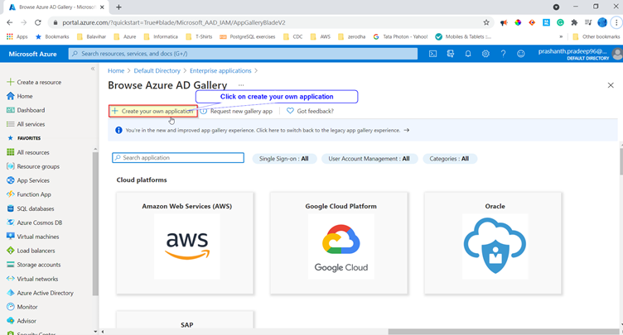Click Microsoft Azure logo text
Screen dimensions: 623x335
pos(32,54)
